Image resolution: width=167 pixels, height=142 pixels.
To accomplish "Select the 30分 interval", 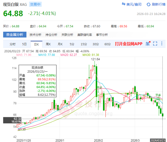I will 96,44.
